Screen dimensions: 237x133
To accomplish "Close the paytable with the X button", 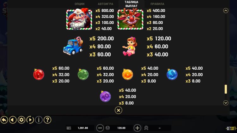I will [118, 110].
